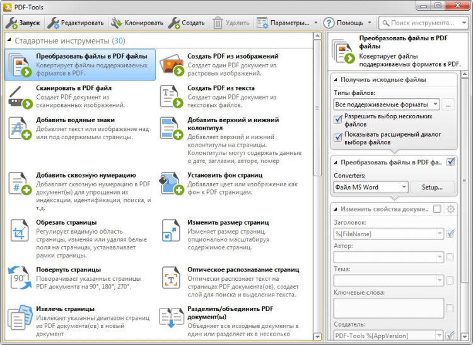Open the Параметры settings button
The height and width of the screenshot is (345, 473).
(283, 23)
